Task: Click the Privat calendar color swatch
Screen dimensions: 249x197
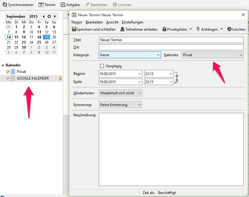Action: [13, 72]
